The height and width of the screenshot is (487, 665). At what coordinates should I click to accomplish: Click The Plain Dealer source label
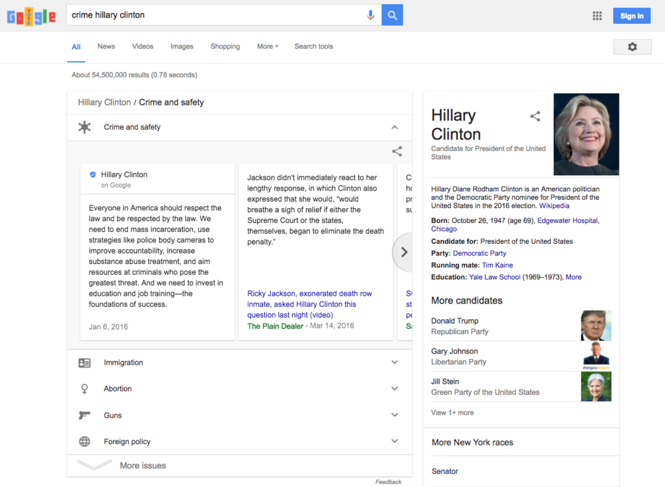[275, 326]
